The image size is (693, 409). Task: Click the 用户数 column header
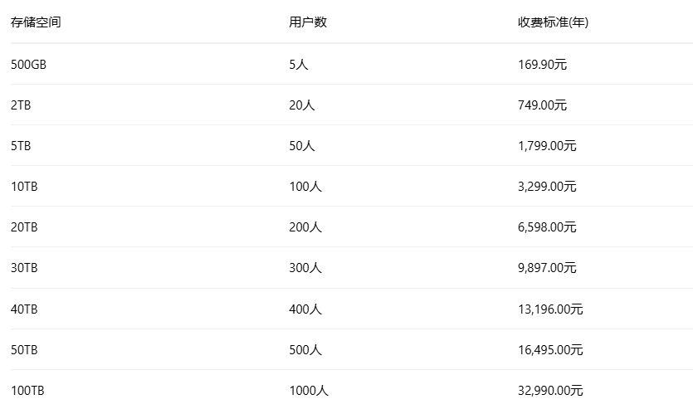308,22
